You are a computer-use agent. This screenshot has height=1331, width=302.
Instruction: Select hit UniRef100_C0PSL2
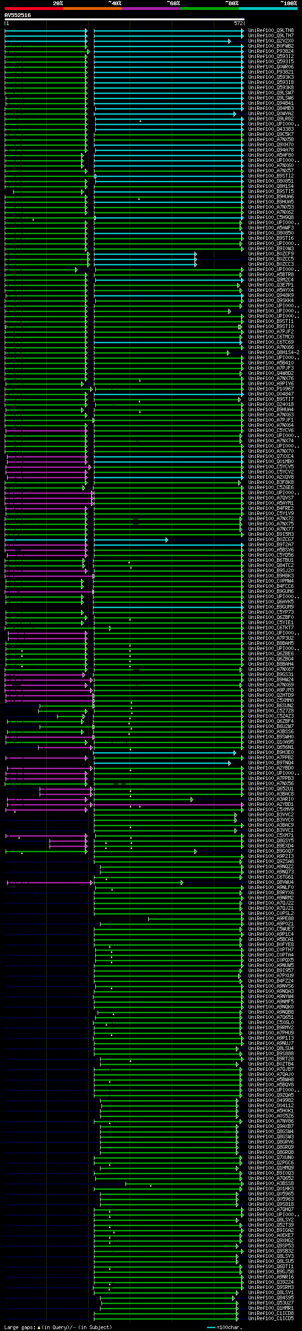(x=271, y=914)
